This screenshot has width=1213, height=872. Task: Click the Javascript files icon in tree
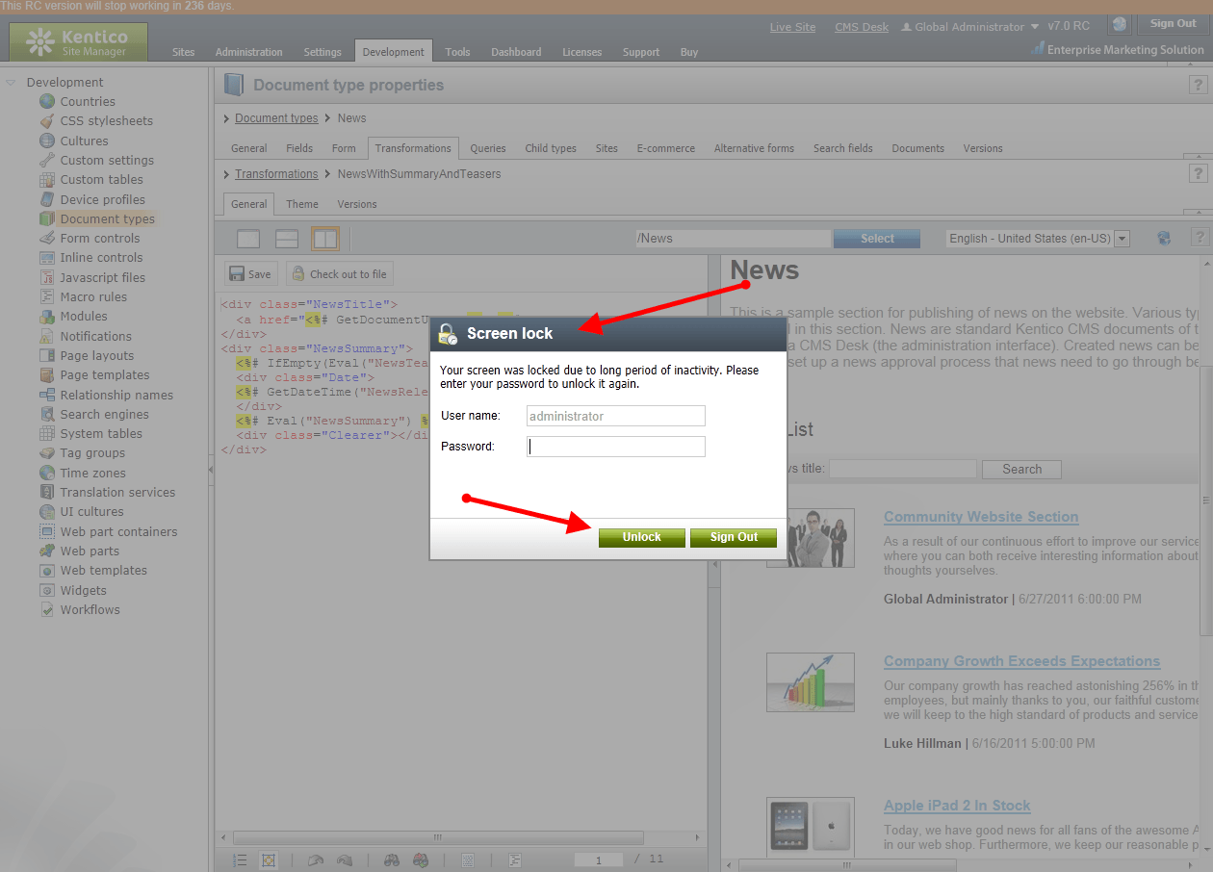coord(47,277)
